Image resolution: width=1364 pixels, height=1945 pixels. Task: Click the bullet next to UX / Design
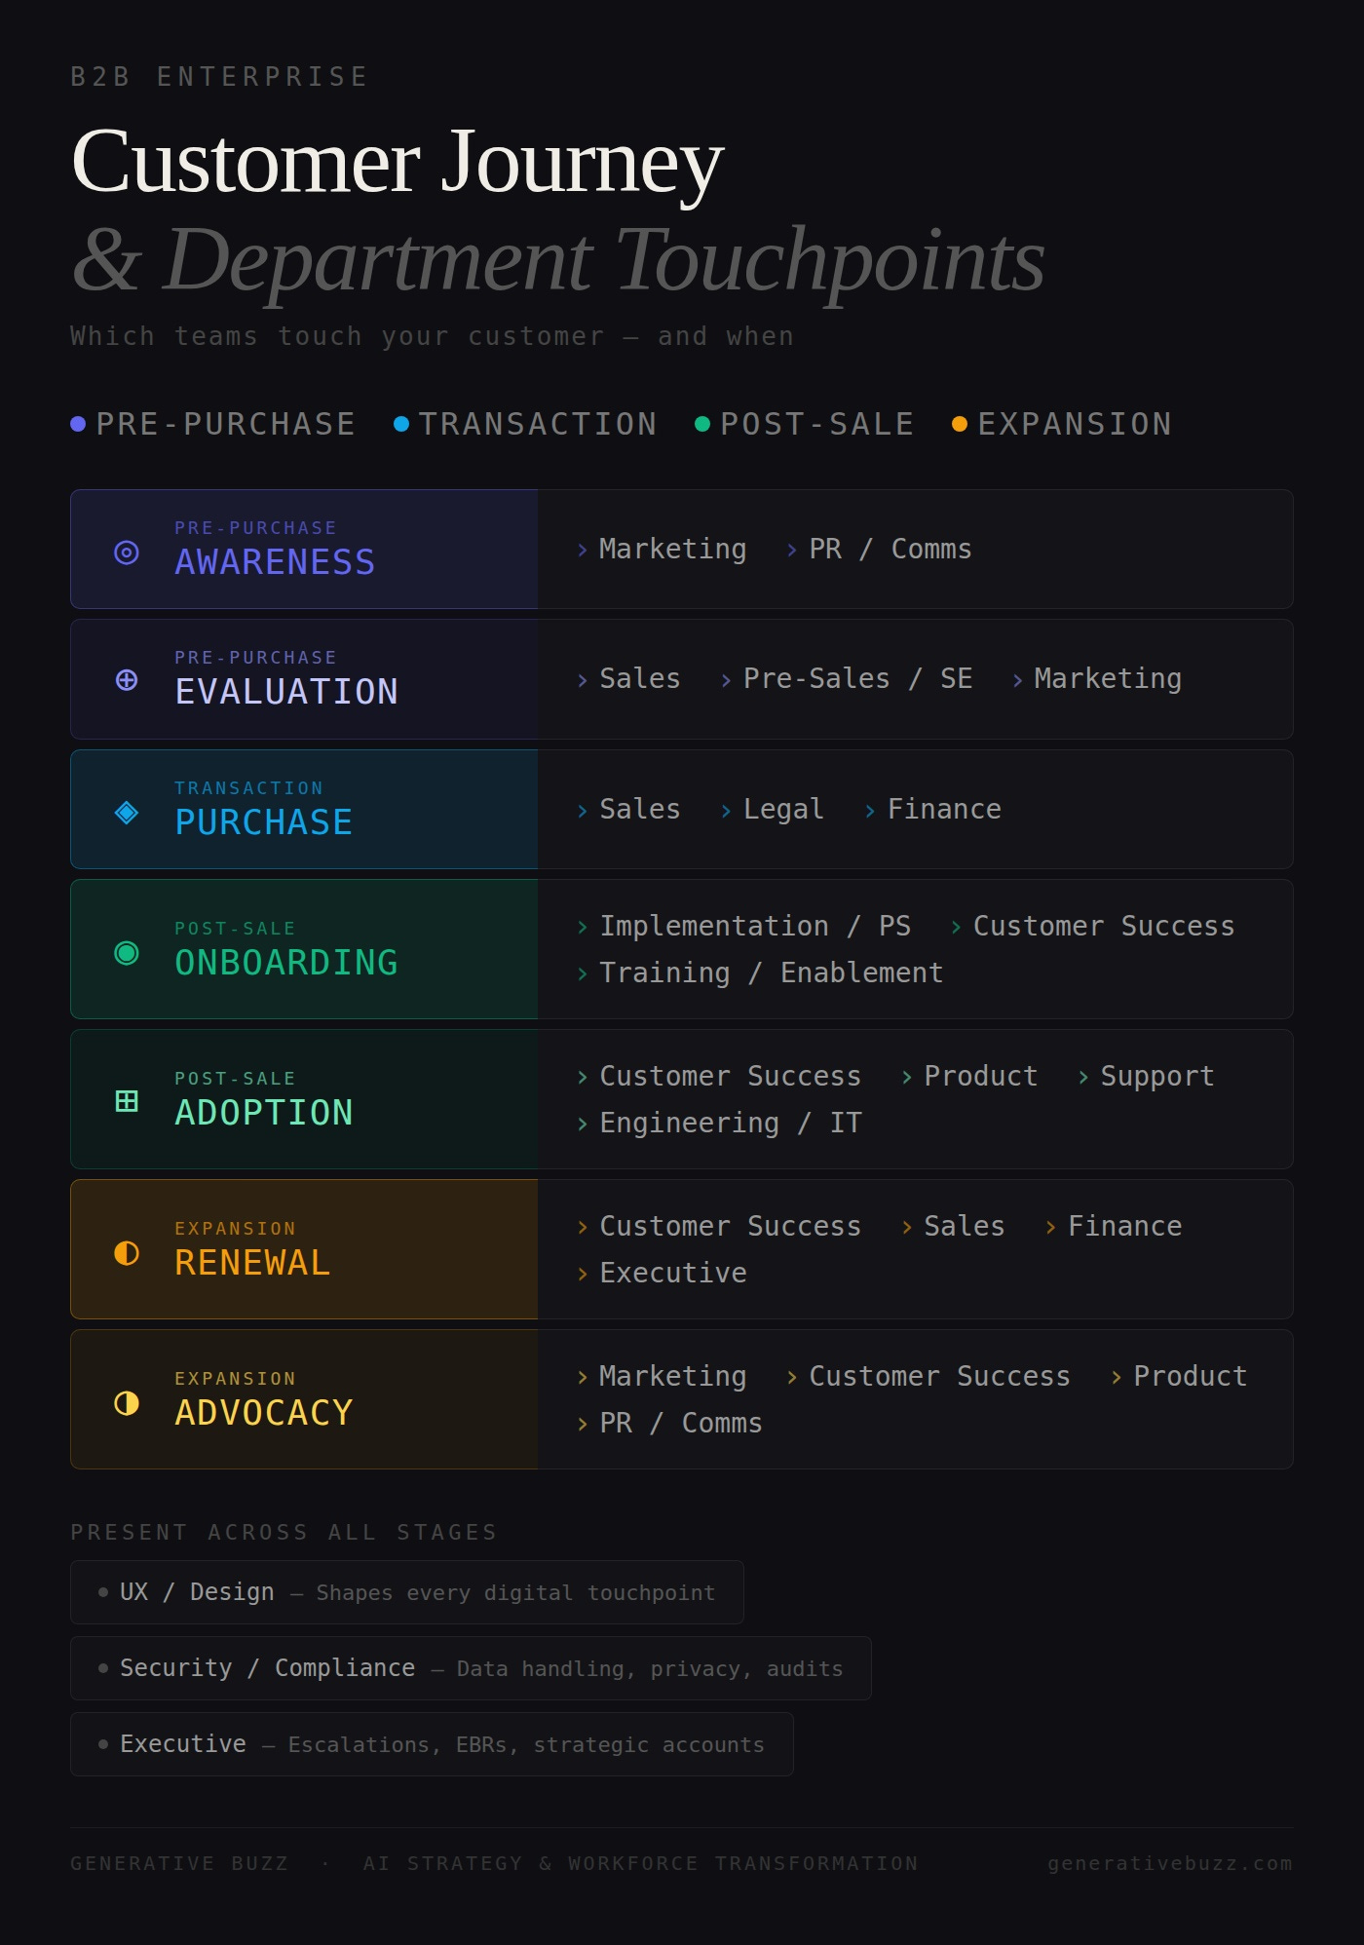click(103, 1592)
